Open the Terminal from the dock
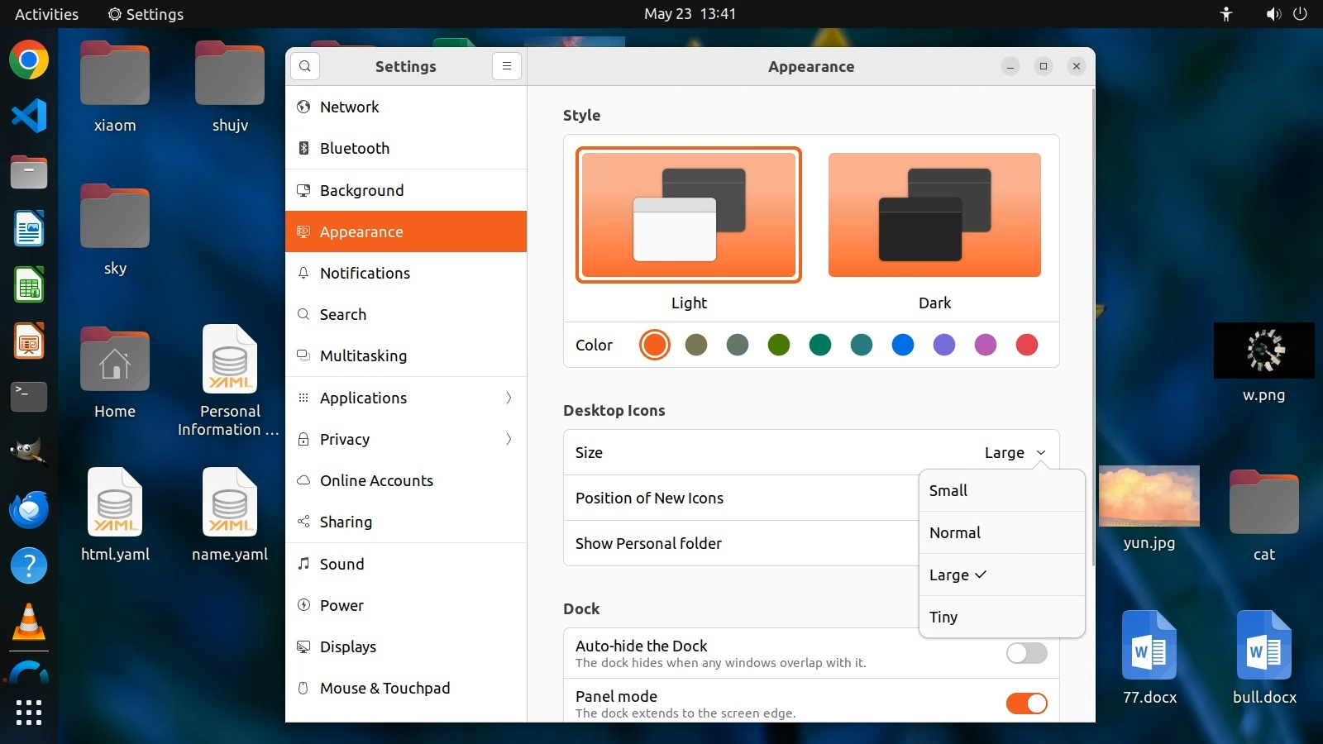 29,396
